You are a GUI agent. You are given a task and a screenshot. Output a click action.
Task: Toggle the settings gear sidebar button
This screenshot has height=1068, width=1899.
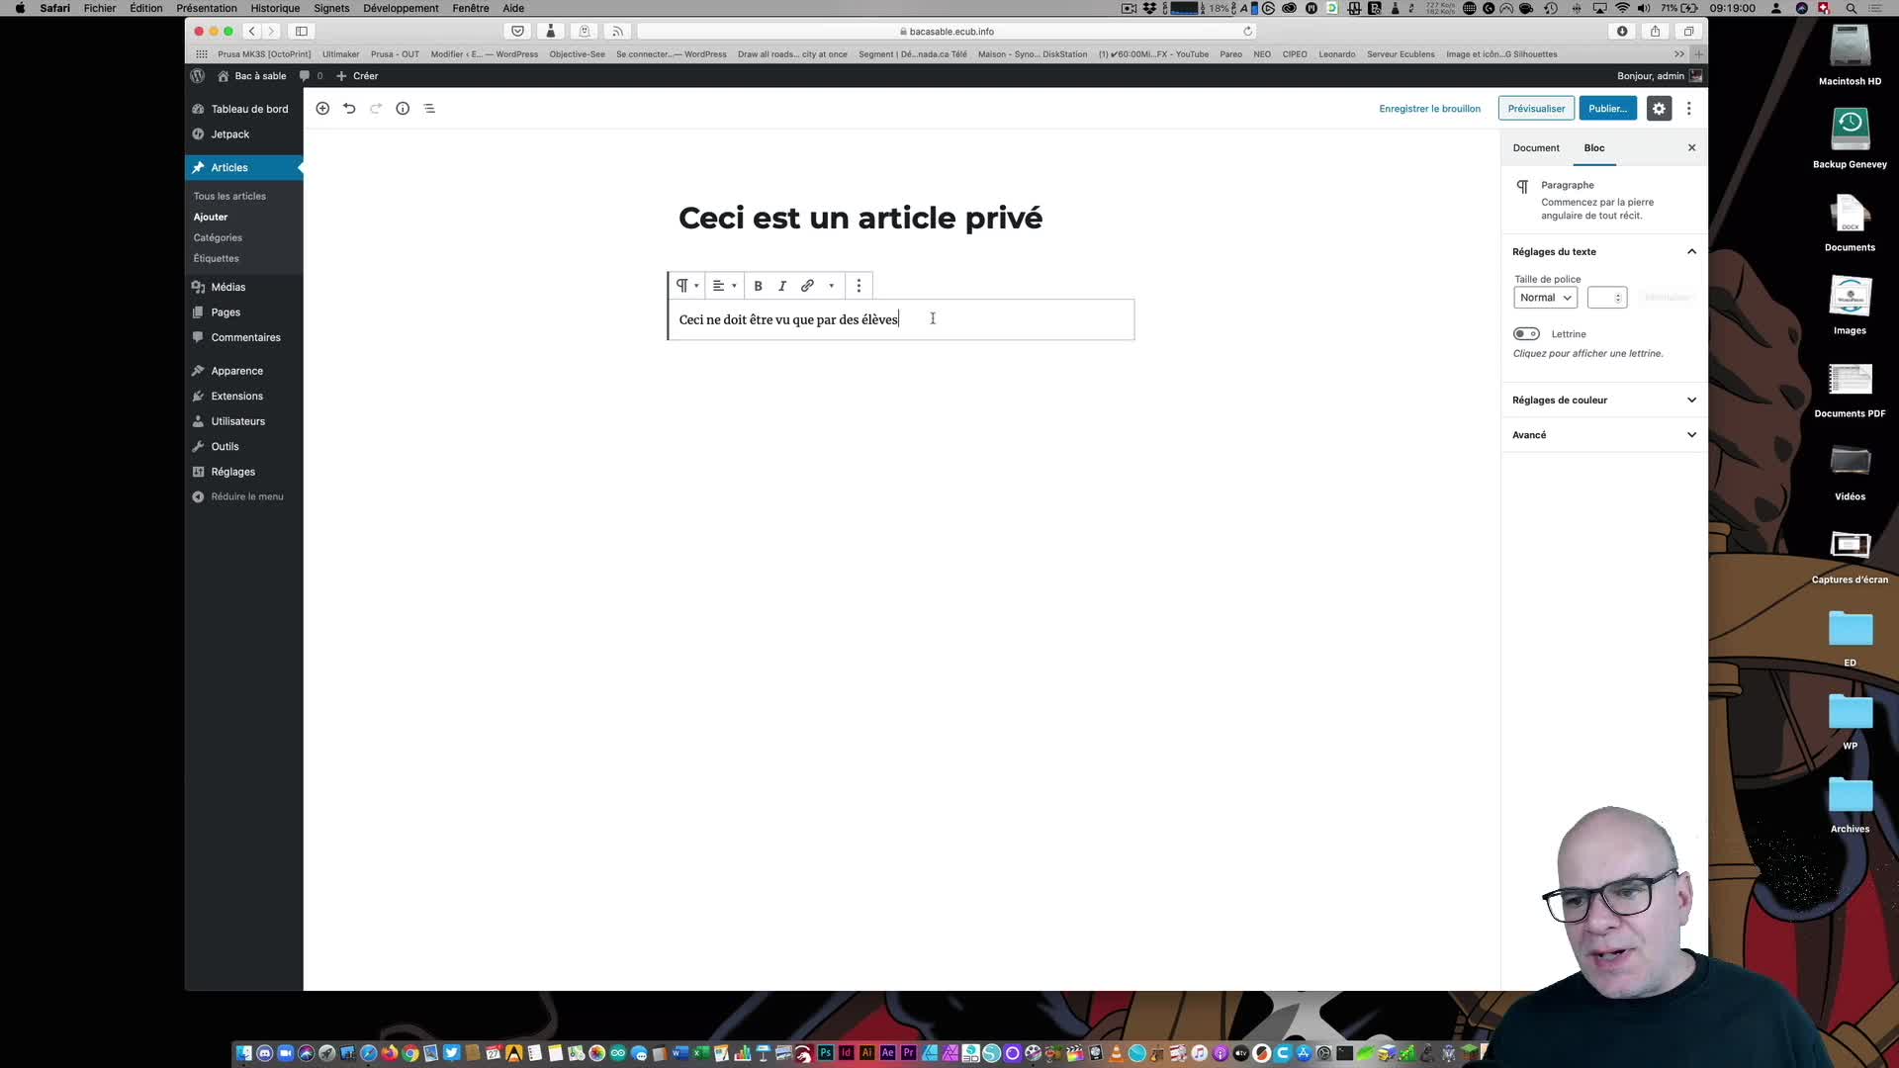(x=1659, y=109)
